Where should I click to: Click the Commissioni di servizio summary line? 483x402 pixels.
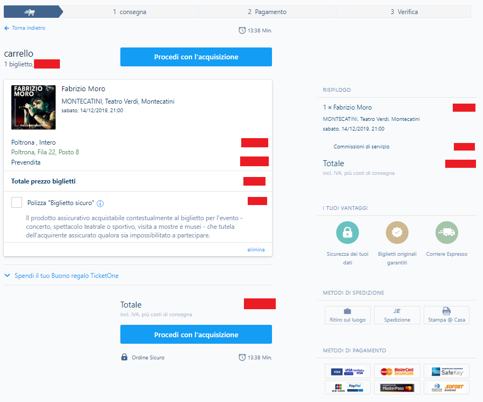(362, 147)
